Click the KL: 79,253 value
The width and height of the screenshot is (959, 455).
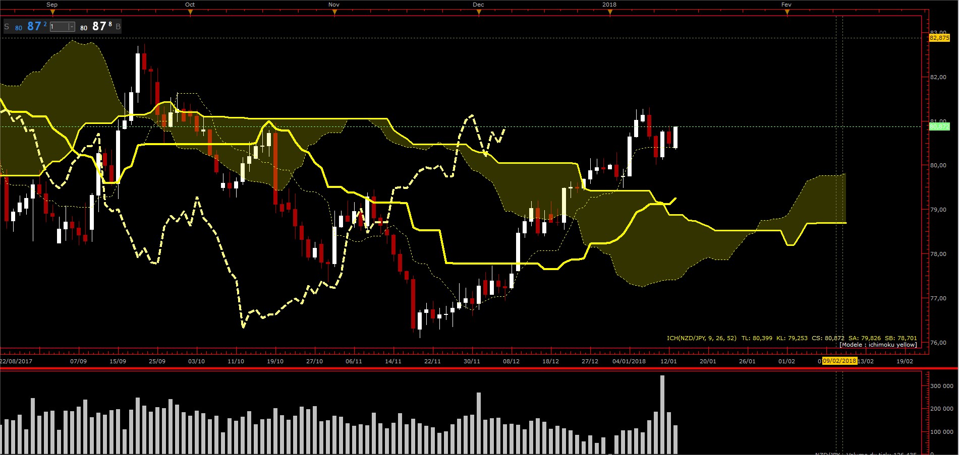click(x=792, y=338)
